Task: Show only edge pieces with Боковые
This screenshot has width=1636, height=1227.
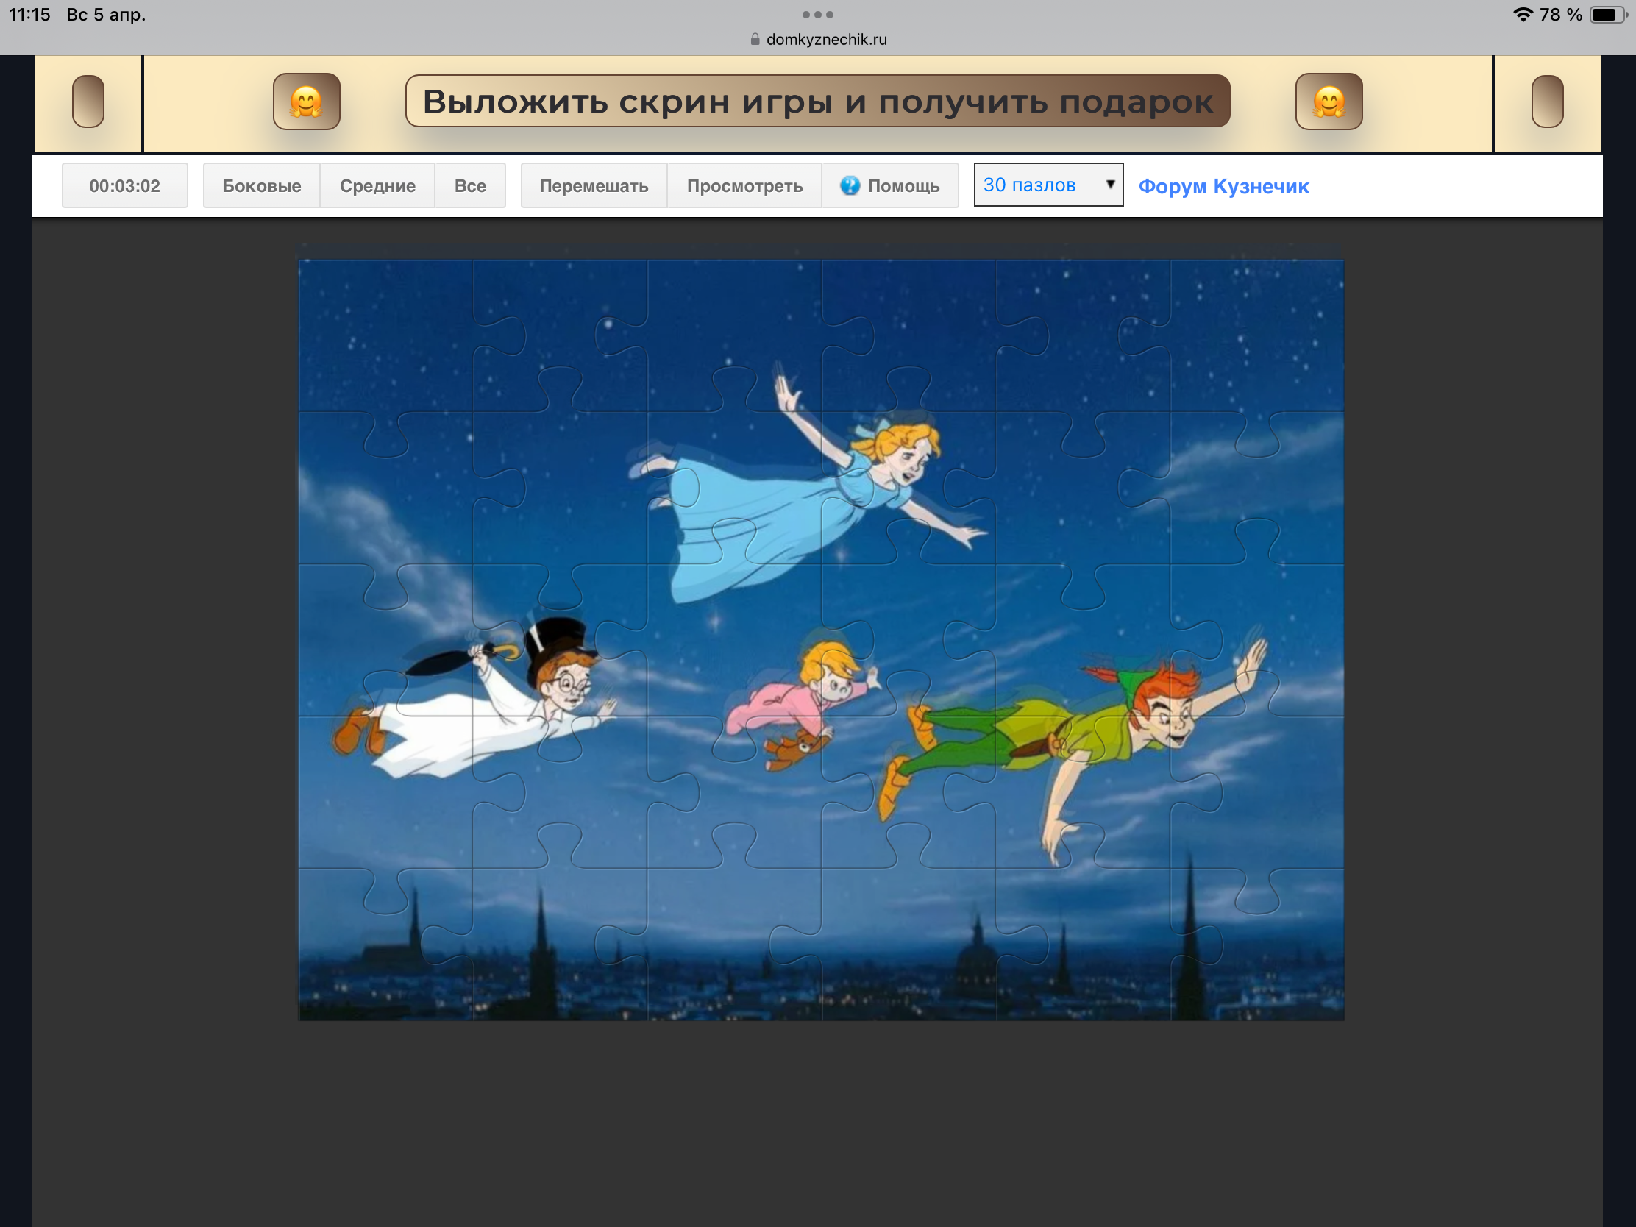Action: (x=261, y=185)
